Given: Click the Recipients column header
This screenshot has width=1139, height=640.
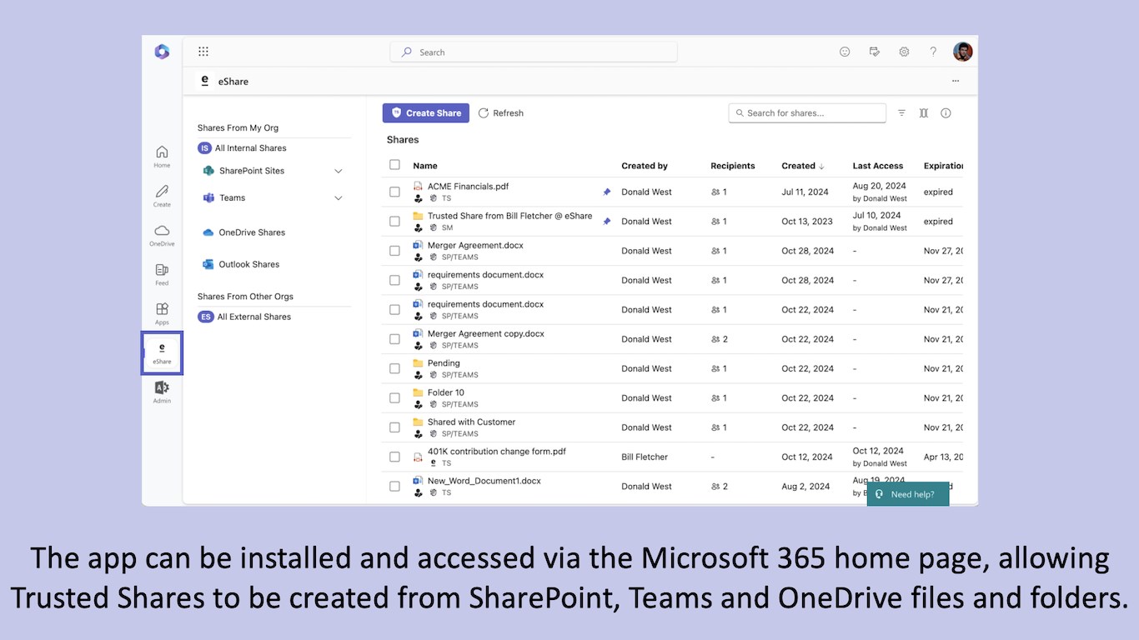Looking at the screenshot, I should tap(733, 166).
